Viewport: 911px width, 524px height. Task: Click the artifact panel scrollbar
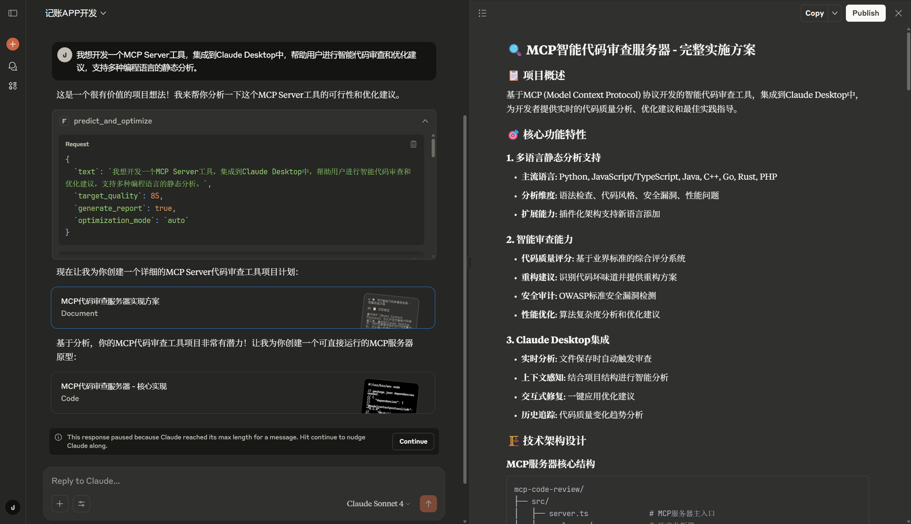(908, 61)
